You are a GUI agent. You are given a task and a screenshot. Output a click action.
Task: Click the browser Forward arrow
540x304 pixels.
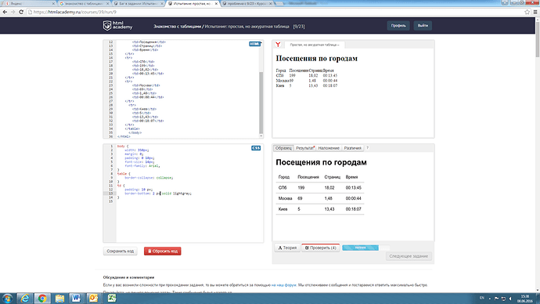click(x=13, y=12)
